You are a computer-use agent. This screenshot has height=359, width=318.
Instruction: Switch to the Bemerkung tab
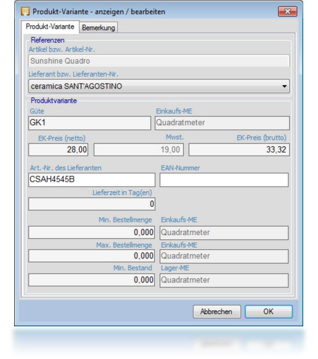(99, 28)
